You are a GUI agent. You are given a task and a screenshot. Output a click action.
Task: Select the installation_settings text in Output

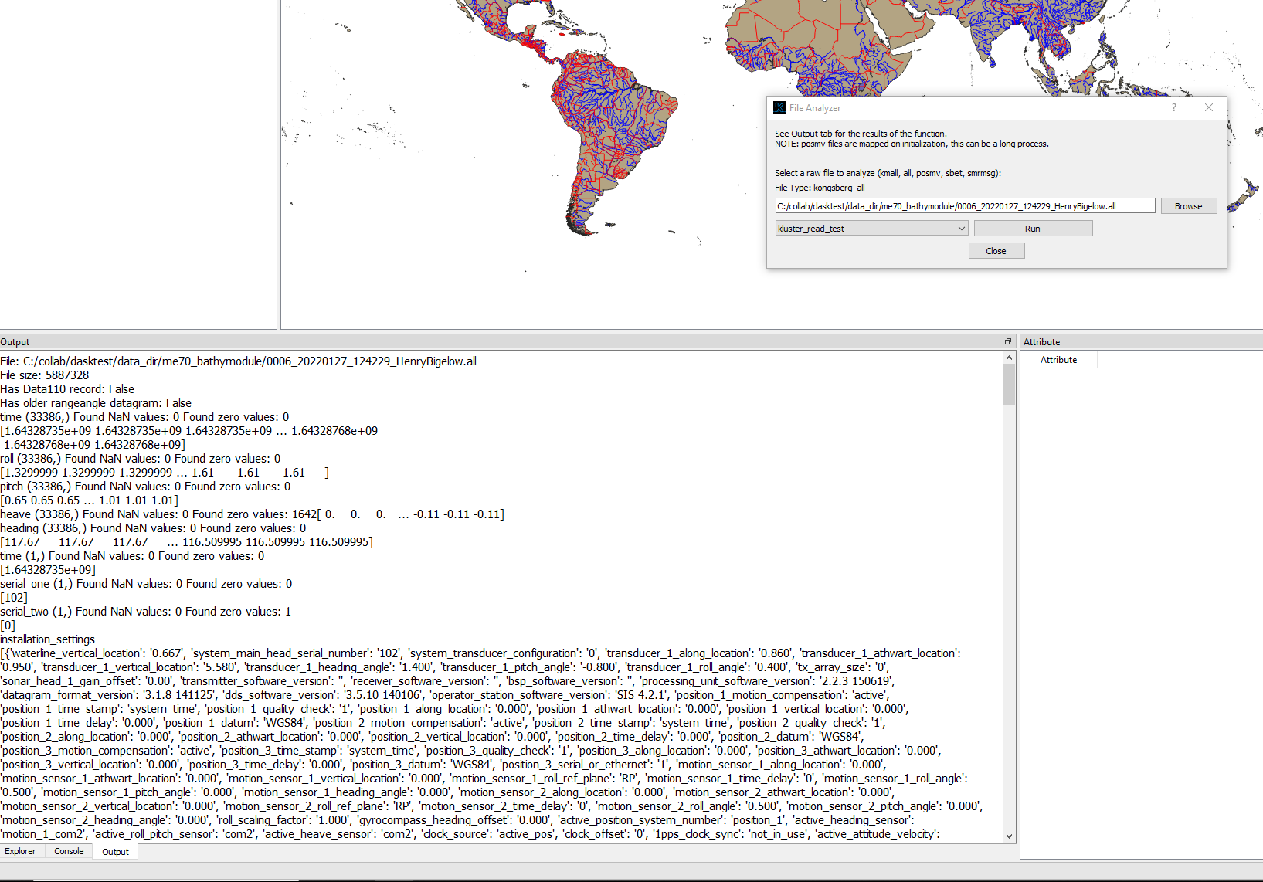[x=48, y=639]
